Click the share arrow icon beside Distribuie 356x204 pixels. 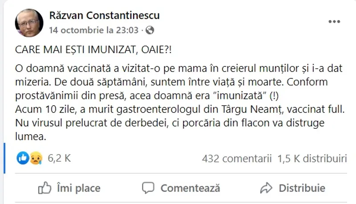pyautogui.click(x=266, y=188)
